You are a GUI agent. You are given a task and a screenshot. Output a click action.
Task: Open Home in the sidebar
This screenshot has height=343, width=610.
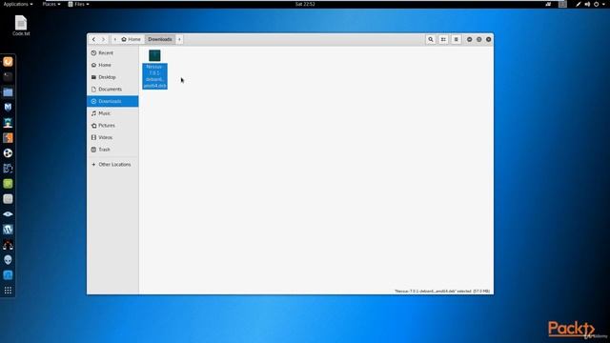[112, 65]
